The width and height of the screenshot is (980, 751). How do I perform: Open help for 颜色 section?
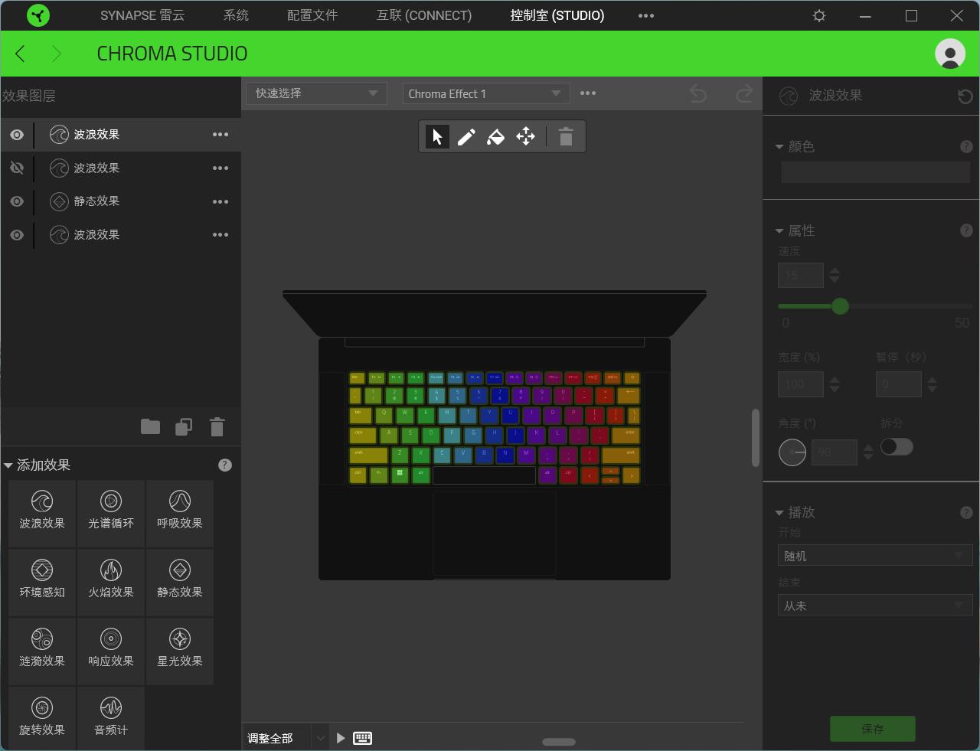966,146
